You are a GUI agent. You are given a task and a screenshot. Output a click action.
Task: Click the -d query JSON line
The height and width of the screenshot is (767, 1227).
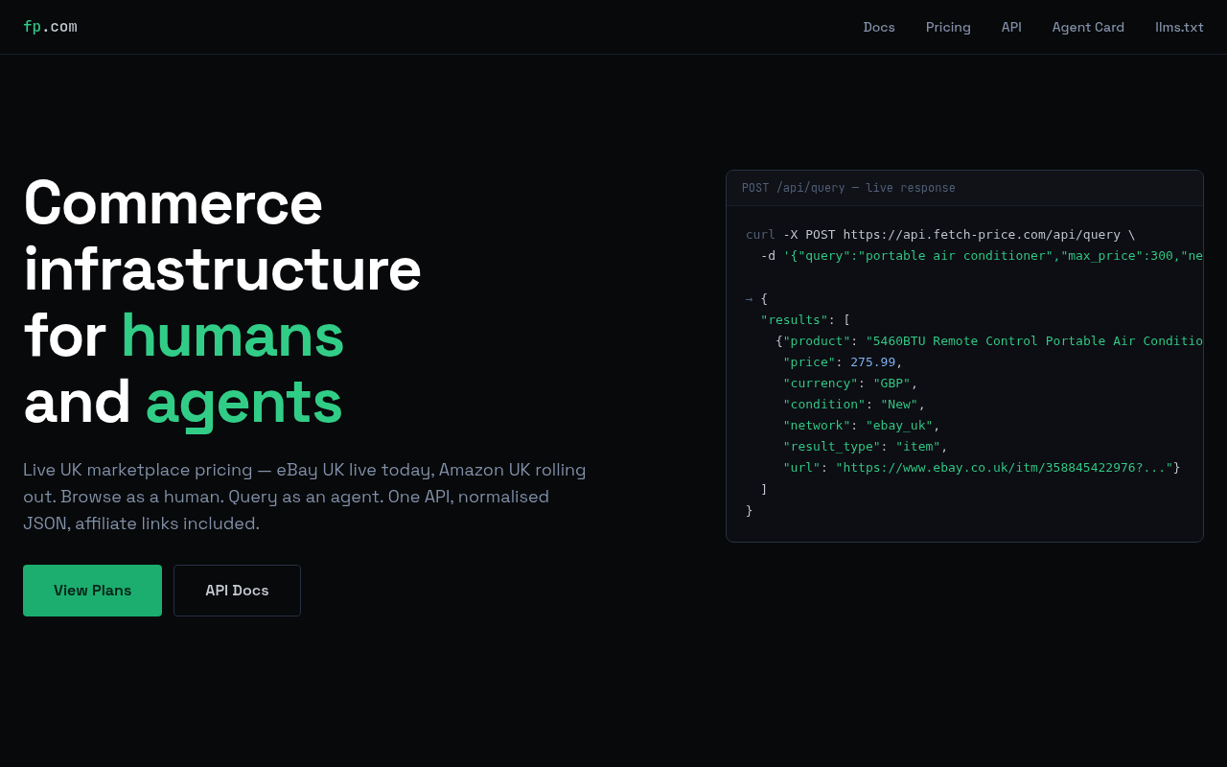(982, 256)
